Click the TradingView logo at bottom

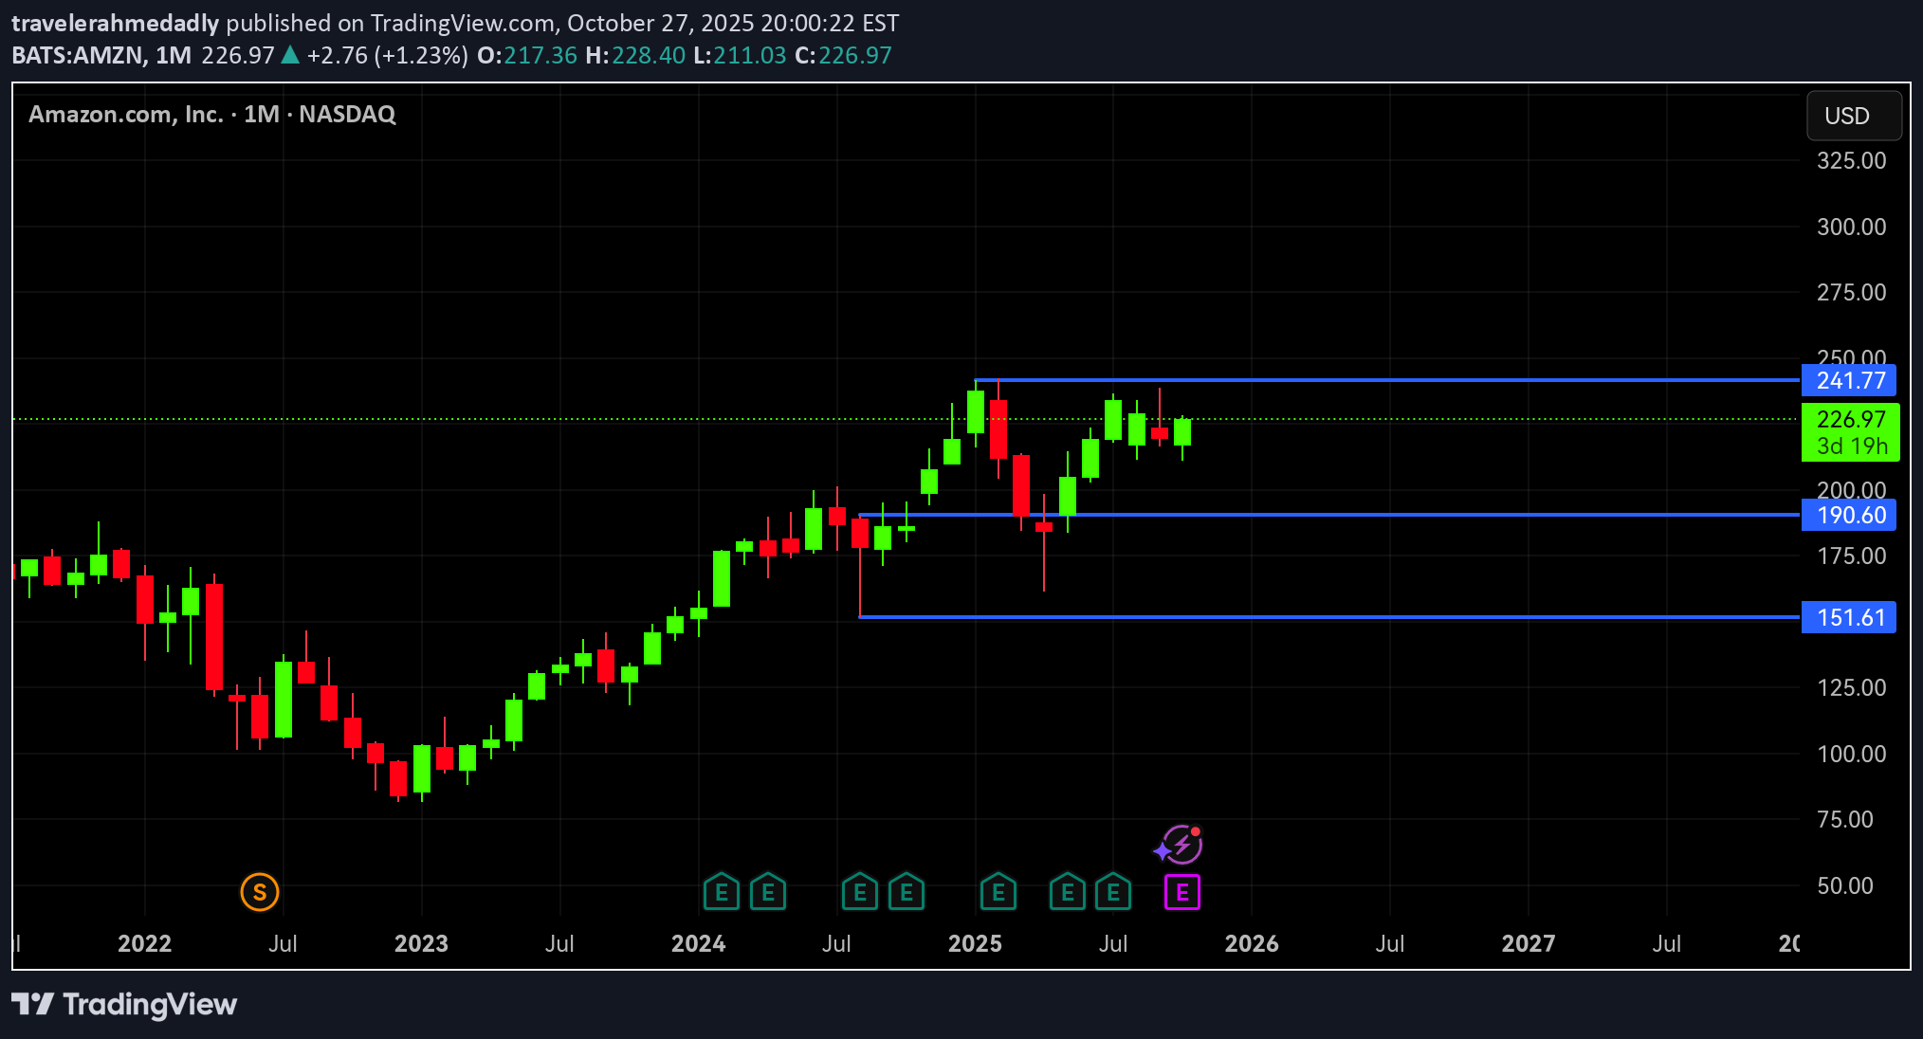tap(124, 1004)
